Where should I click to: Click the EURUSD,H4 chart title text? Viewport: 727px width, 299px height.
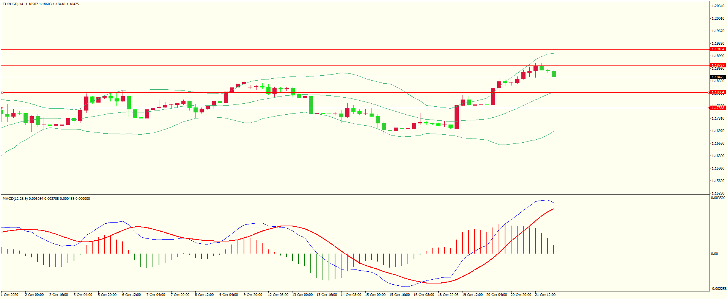[13, 4]
